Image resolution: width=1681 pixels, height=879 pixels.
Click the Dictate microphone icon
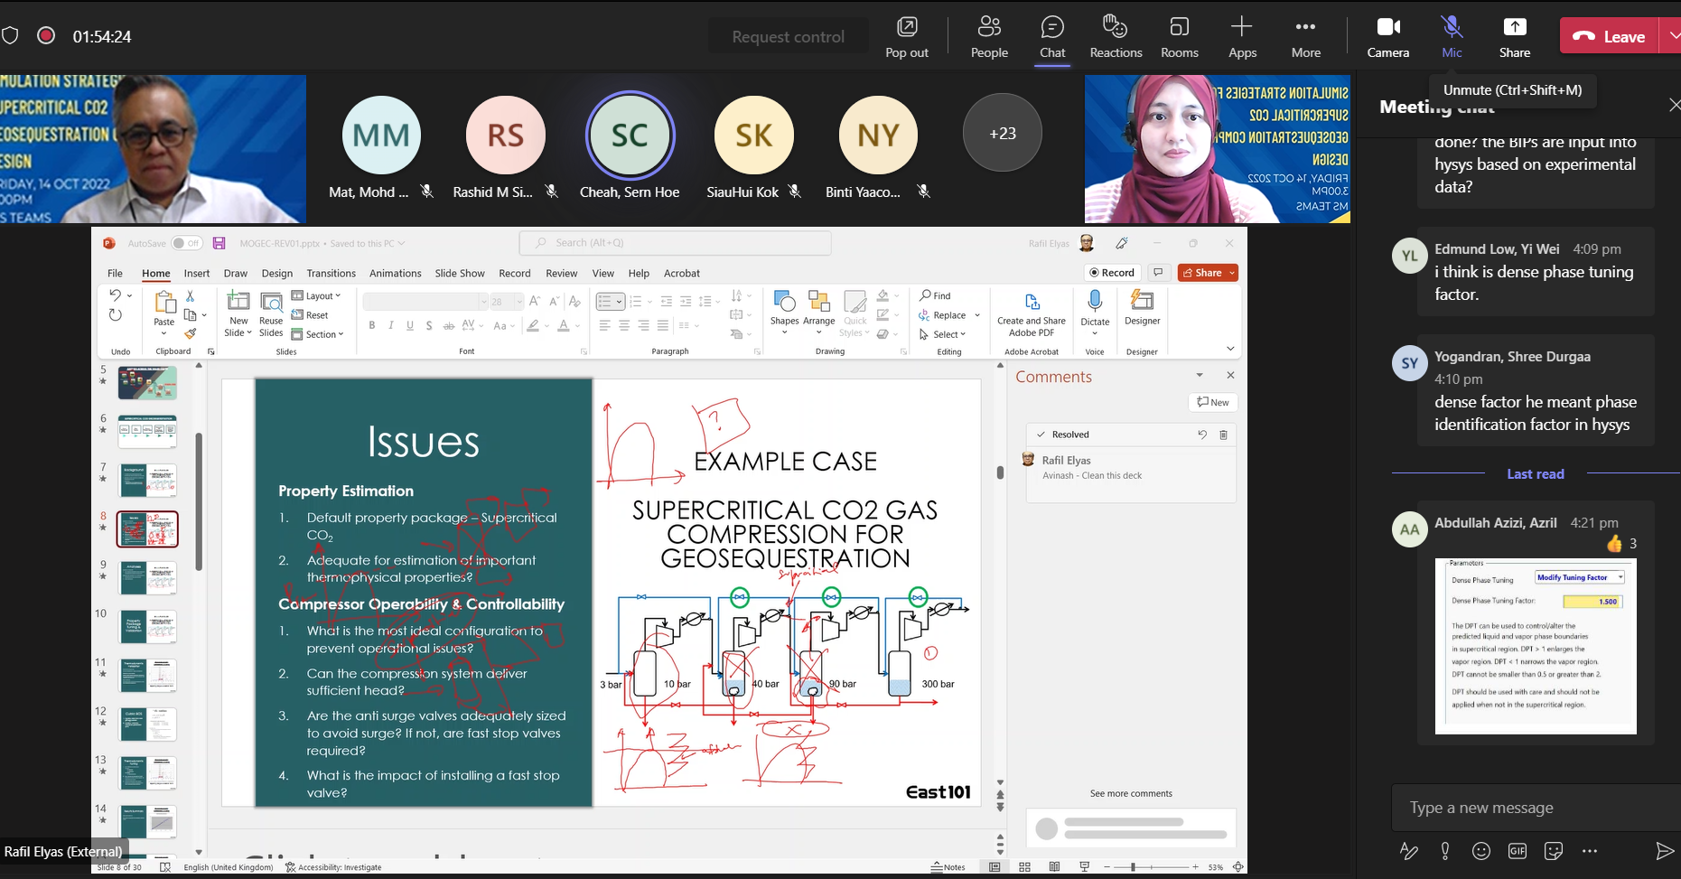tap(1095, 301)
